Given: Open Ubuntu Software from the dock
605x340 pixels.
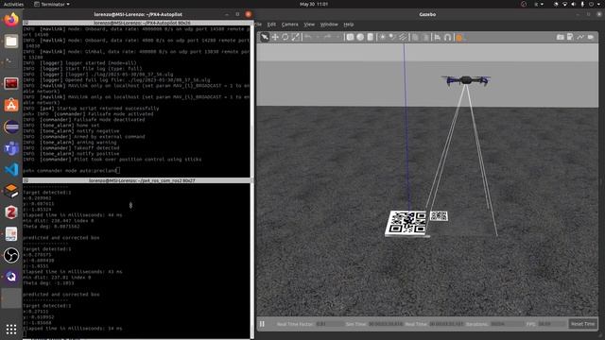Looking at the screenshot, I should (11, 105).
